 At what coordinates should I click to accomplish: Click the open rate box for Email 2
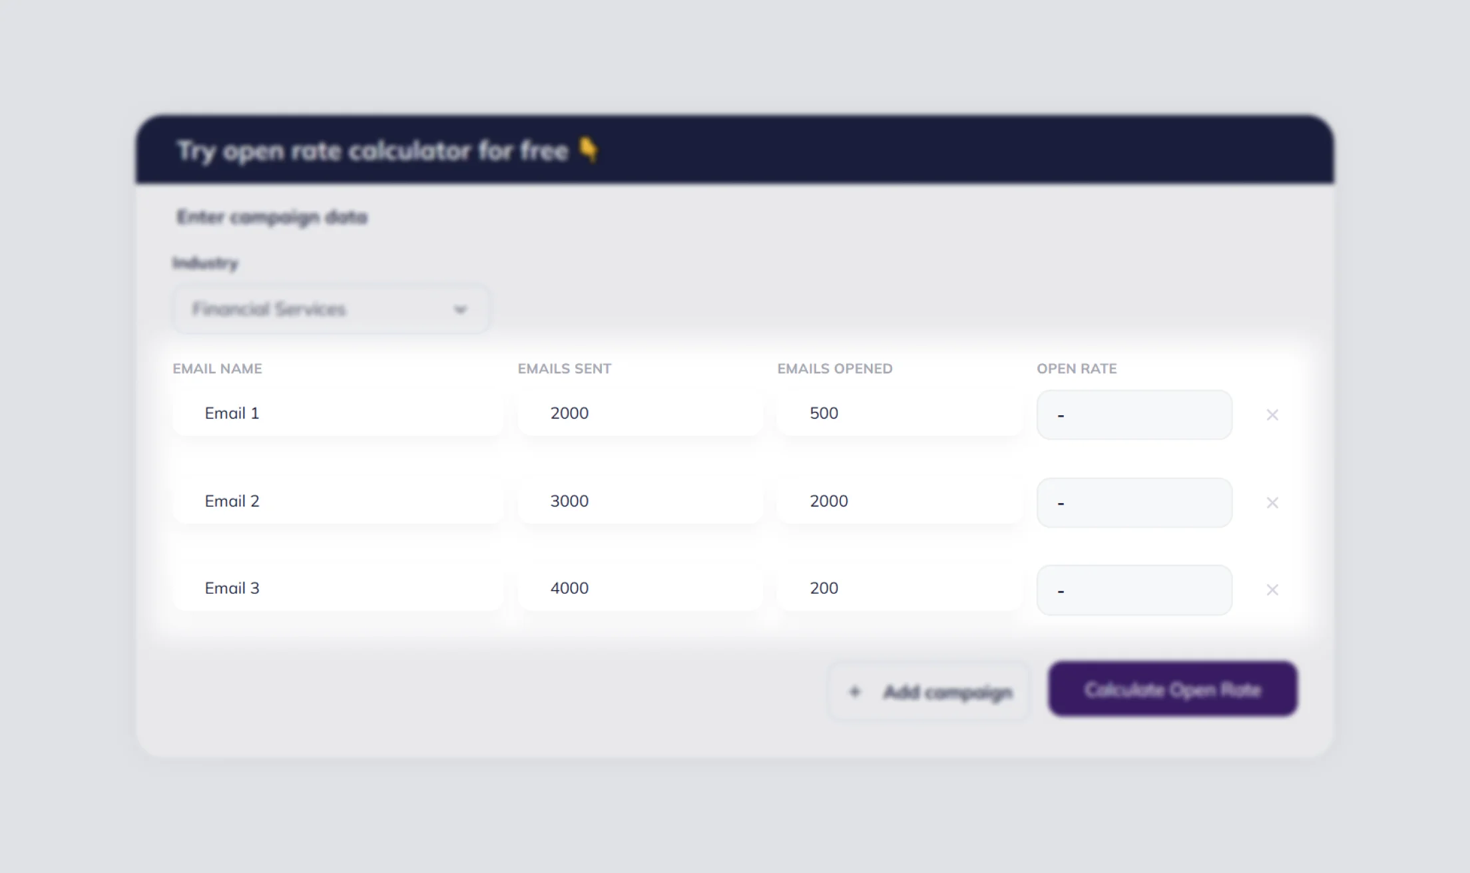coord(1134,502)
